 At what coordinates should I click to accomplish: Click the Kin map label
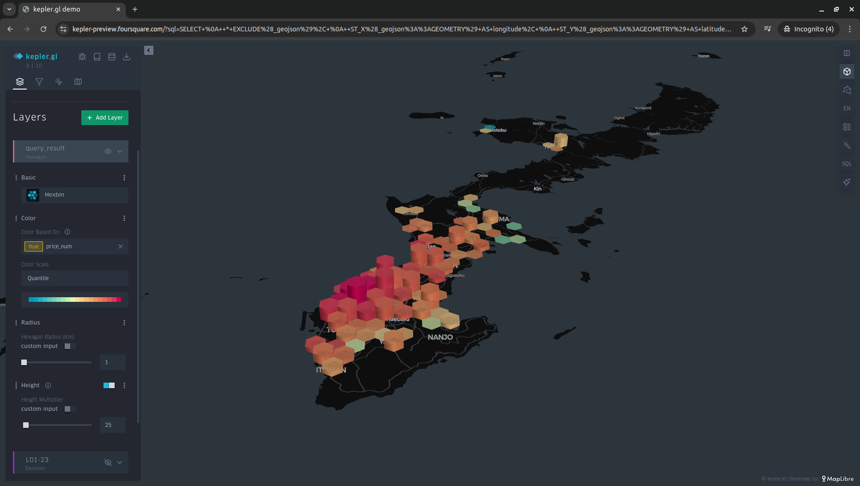tap(537, 189)
